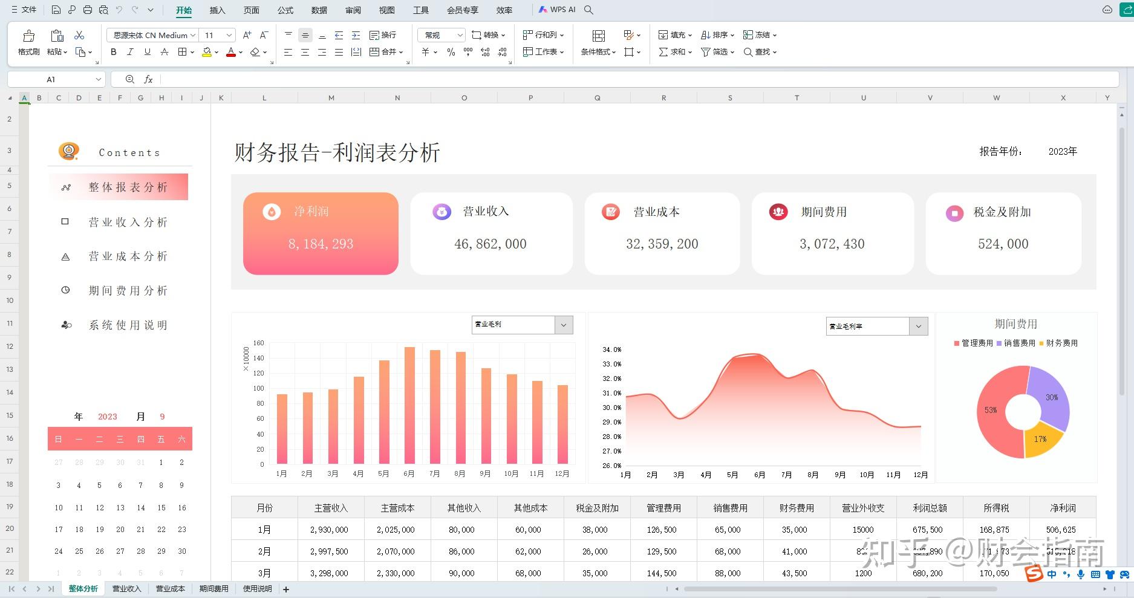Image resolution: width=1134 pixels, height=598 pixels.
Task: Open Print Preview icon
Action: (x=103, y=10)
